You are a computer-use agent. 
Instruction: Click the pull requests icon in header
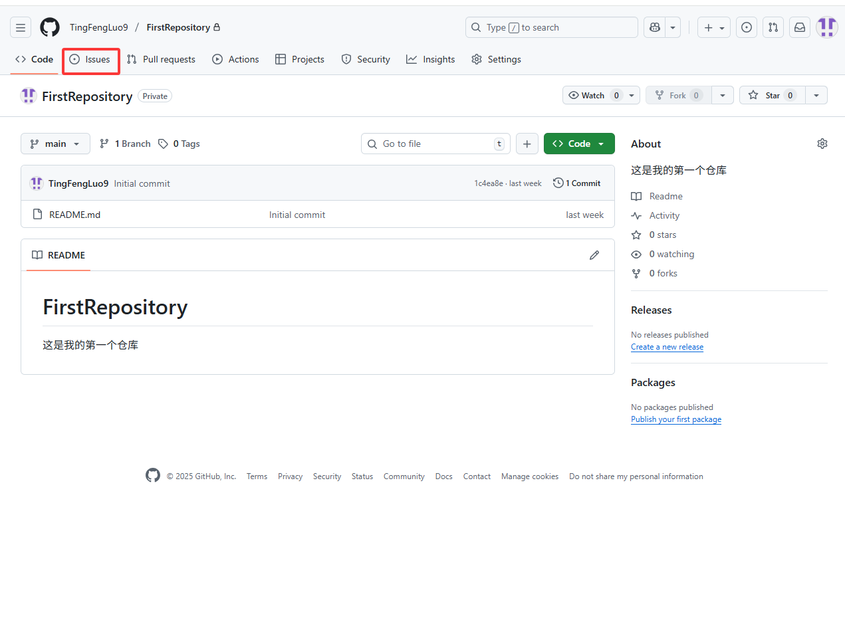[x=773, y=27]
